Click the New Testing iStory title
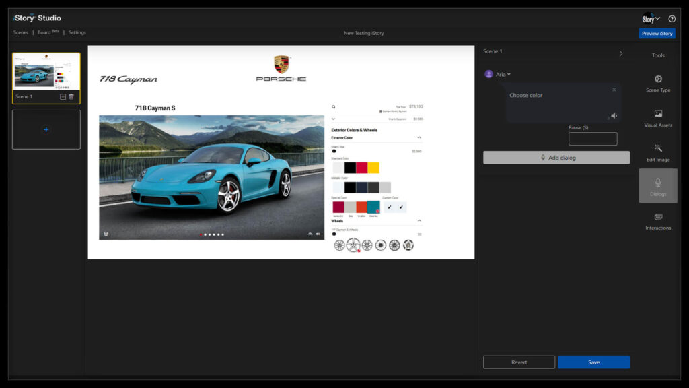689x388 pixels. [363, 34]
